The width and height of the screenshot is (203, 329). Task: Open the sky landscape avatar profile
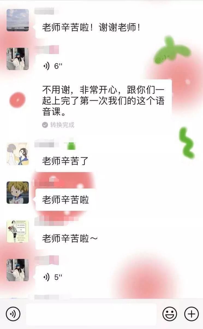[18, 20]
